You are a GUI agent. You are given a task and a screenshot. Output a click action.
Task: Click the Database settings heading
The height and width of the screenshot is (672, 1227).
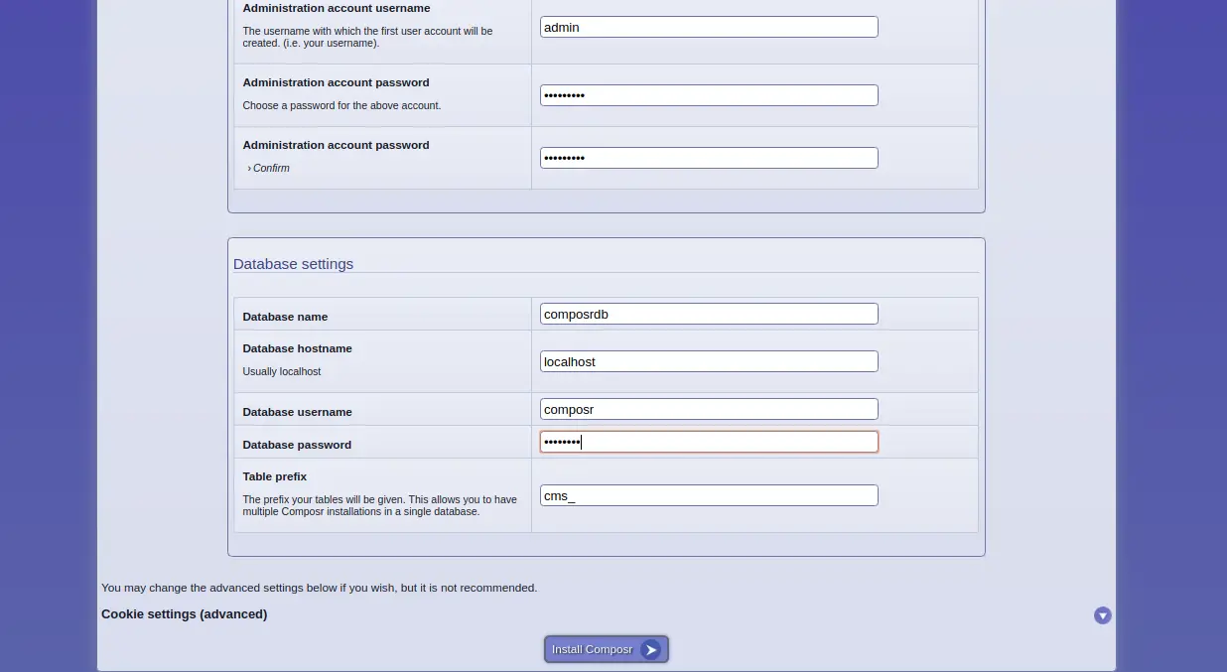coord(294,264)
